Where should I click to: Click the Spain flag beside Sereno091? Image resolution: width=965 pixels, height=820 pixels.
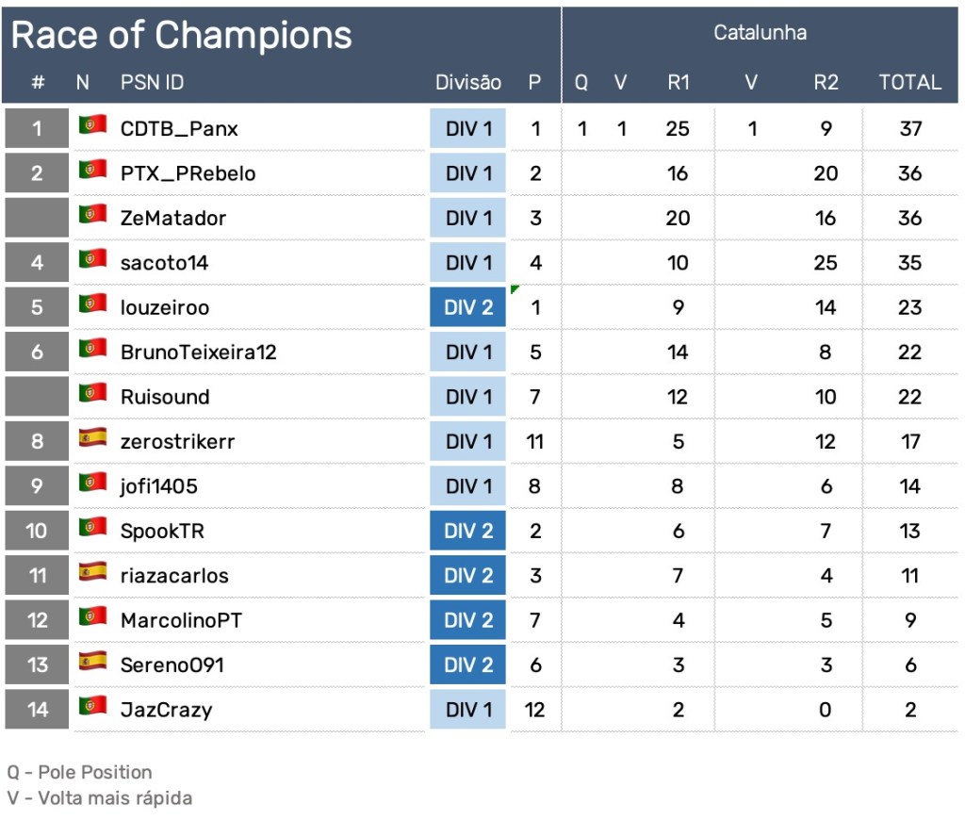coord(92,661)
